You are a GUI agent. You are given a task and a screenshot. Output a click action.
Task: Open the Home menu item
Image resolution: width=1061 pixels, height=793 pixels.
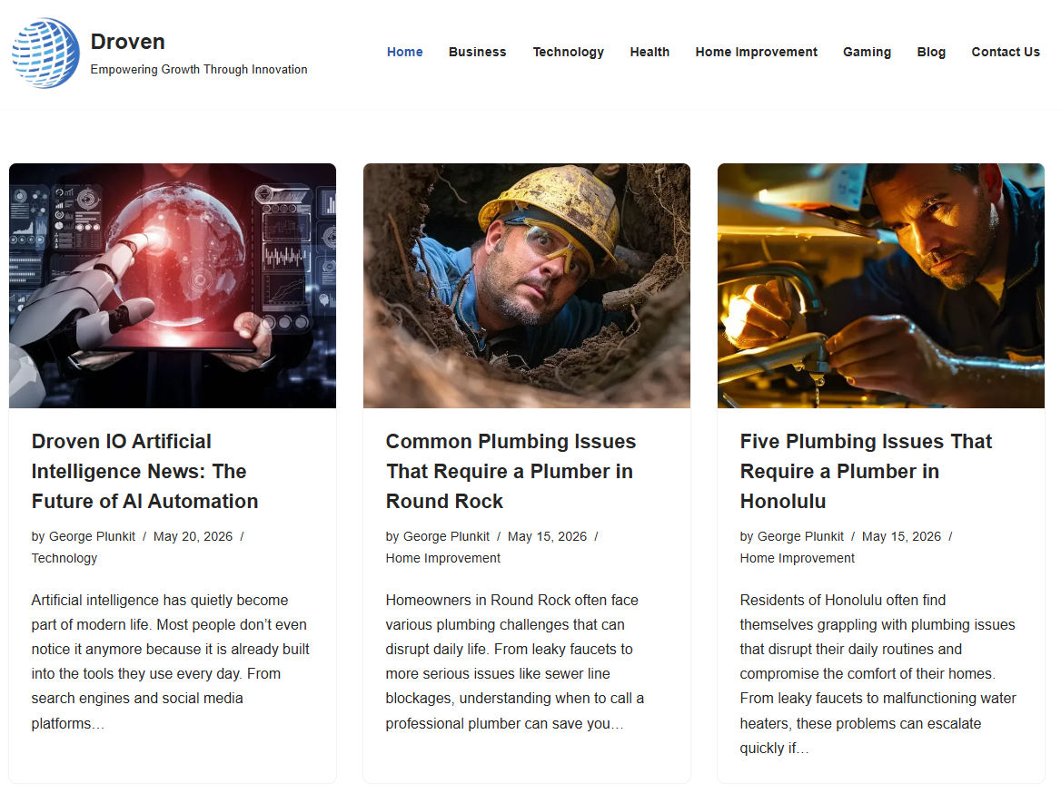(404, 52)
